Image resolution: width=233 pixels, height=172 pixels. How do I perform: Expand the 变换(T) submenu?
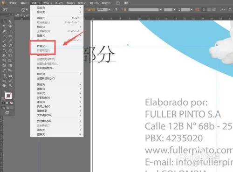pyautogui.click(x=57, y=7)
